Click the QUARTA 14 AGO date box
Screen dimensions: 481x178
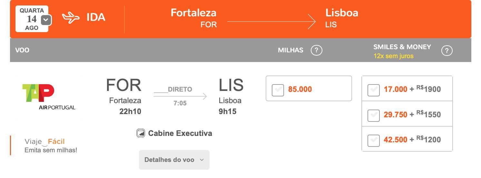click(x=32, y=19)
